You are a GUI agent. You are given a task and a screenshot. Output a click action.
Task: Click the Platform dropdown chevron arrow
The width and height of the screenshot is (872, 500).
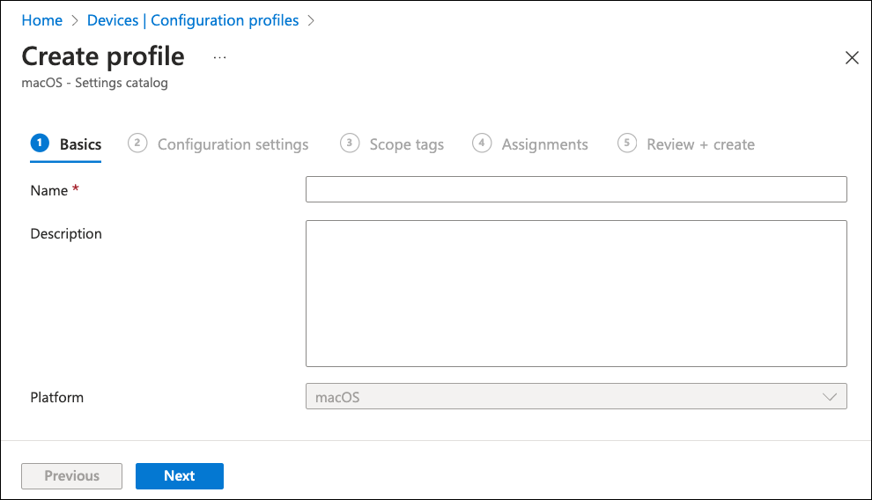point(829,397)
